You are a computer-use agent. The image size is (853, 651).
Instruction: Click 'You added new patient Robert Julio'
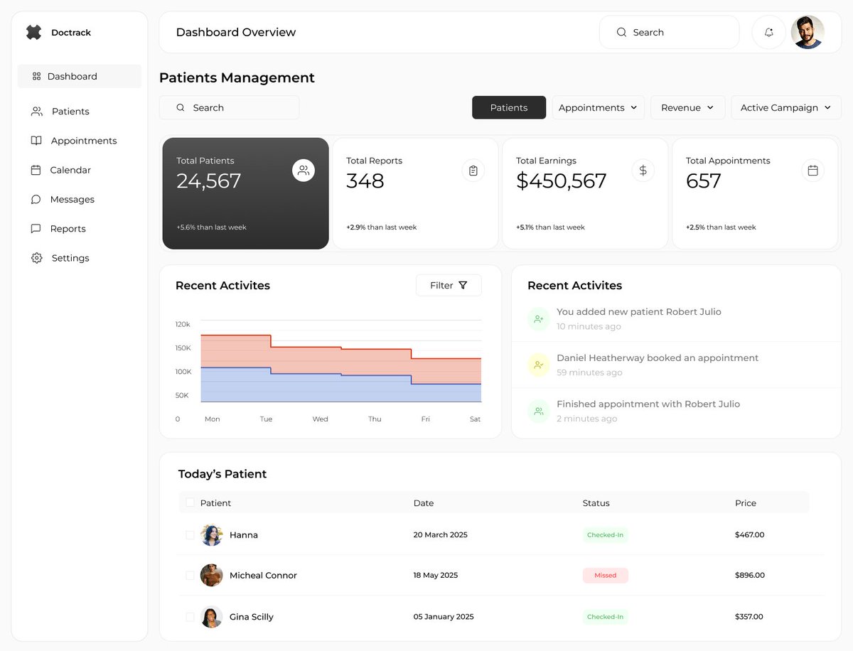pos(639,312)
